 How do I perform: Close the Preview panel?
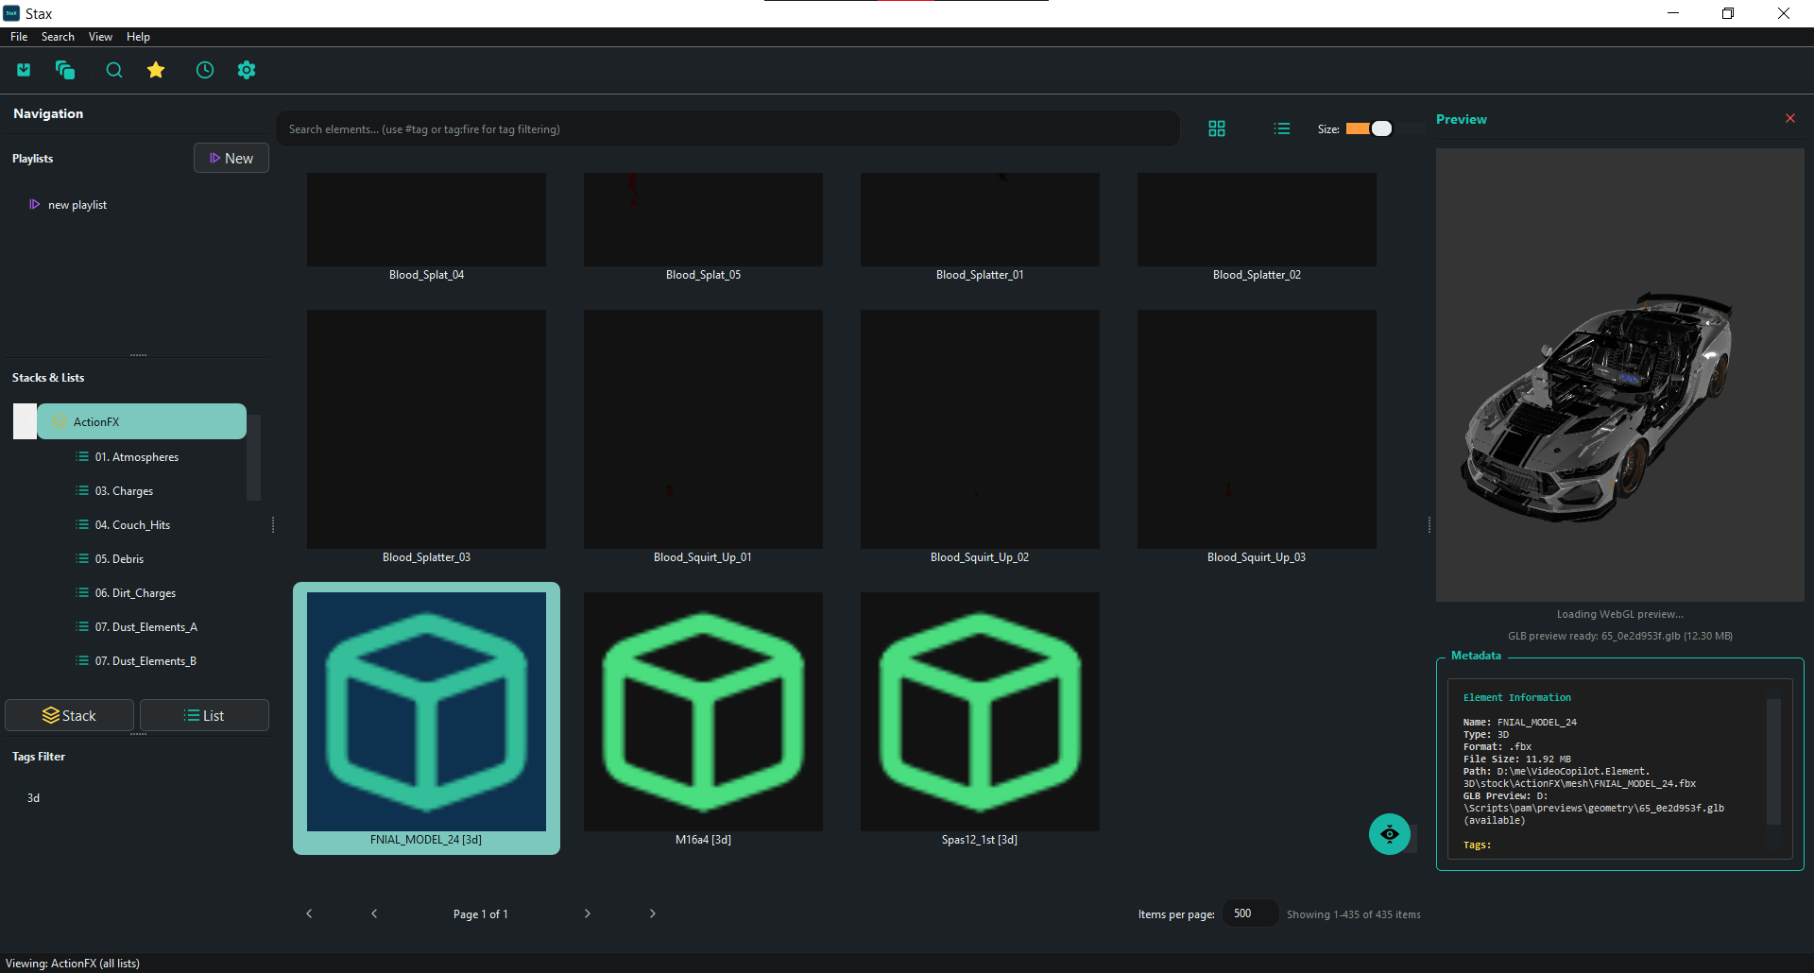click(1789, 118)
